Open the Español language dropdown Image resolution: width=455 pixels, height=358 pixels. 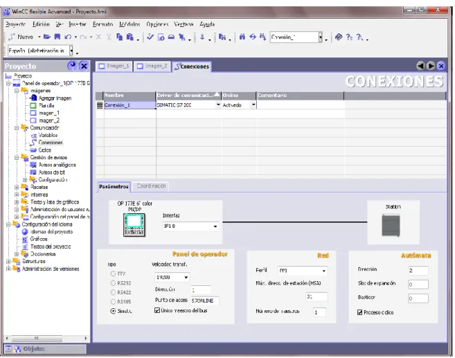71,51
